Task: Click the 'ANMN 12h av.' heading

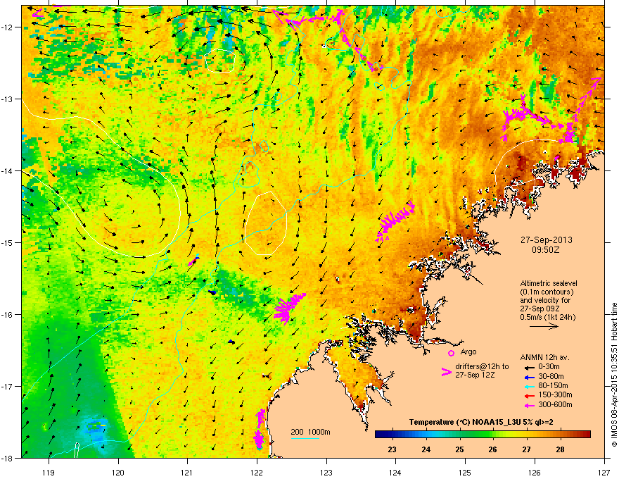Action: point(544,357)
